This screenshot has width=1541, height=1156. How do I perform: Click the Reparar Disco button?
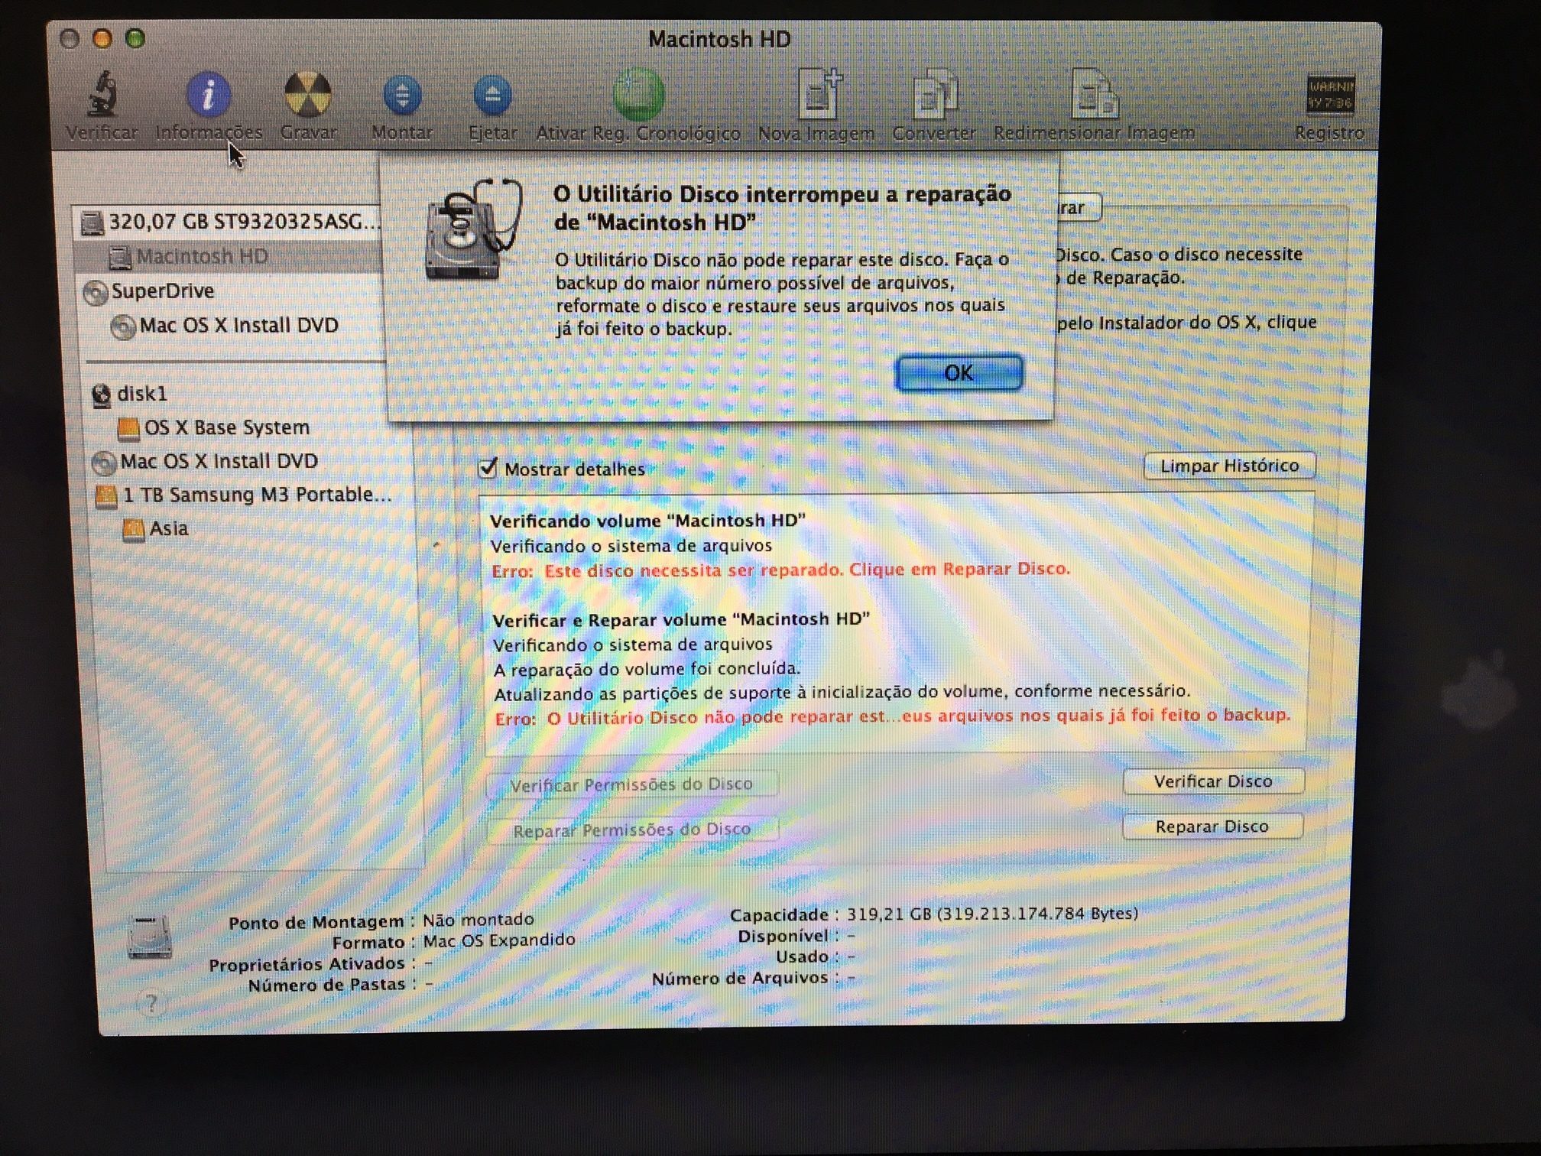pyautogui.click(x=1212, y=826)
